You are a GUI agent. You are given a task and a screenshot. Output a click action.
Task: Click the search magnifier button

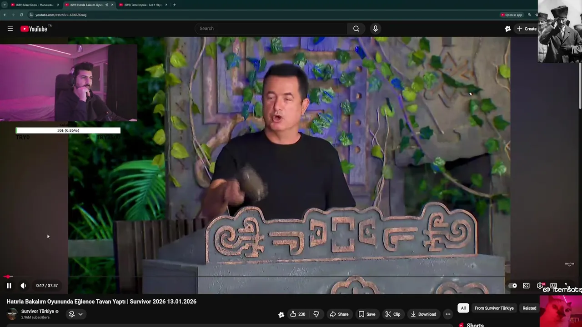[x=356, y=29]
